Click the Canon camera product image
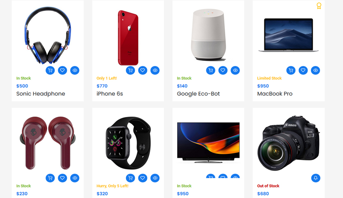This screenshot has height=198, width=343. point(288,143)
